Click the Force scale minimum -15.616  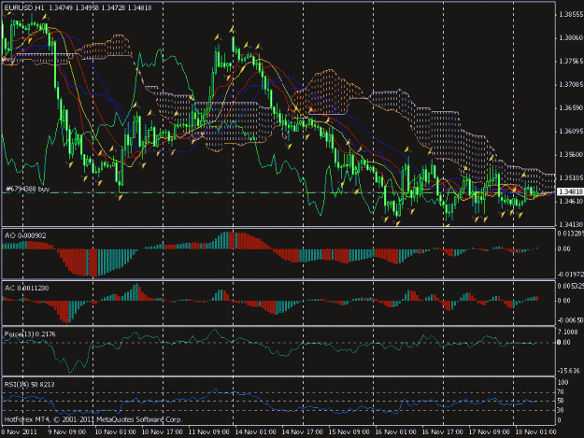click(x=569, y=371)
